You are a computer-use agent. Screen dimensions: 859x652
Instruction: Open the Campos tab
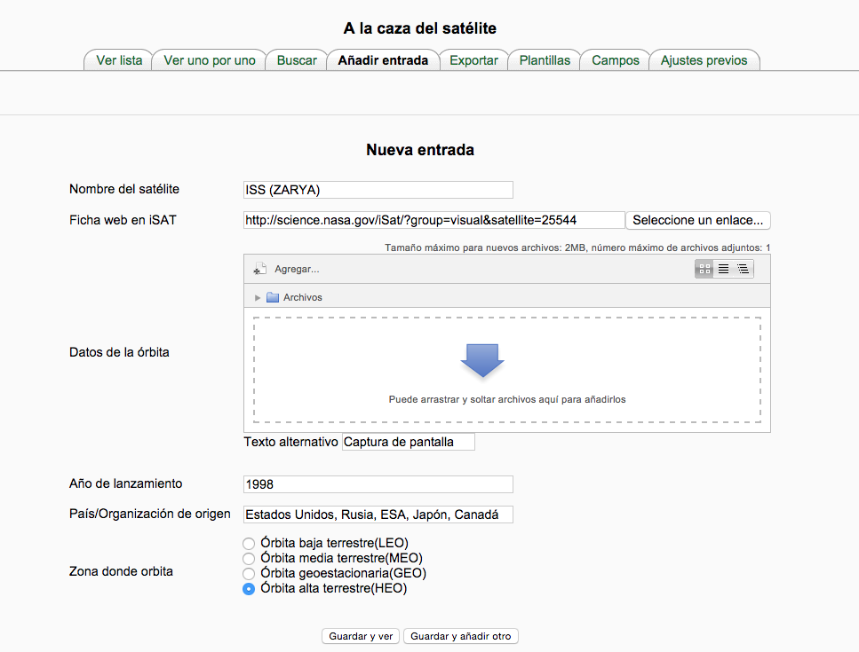[616, 60]
